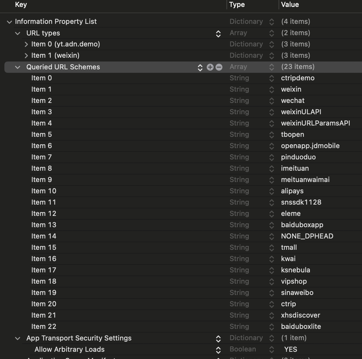The height and width of the screenshot is (359, 362).
Task: Open key stepper for Allow Arbitrary Loads
Action: 218,350
